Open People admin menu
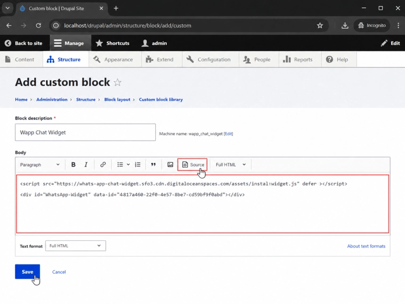This screenshot has height=304, width=405. [x=259, y=59]
